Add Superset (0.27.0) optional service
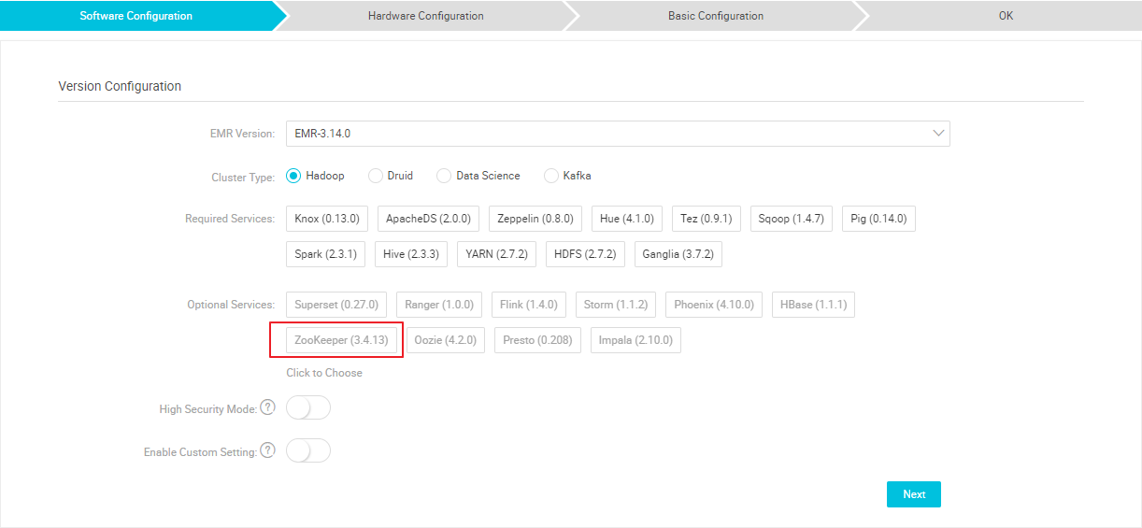The image size is (1142, 528). coord(335,305)
